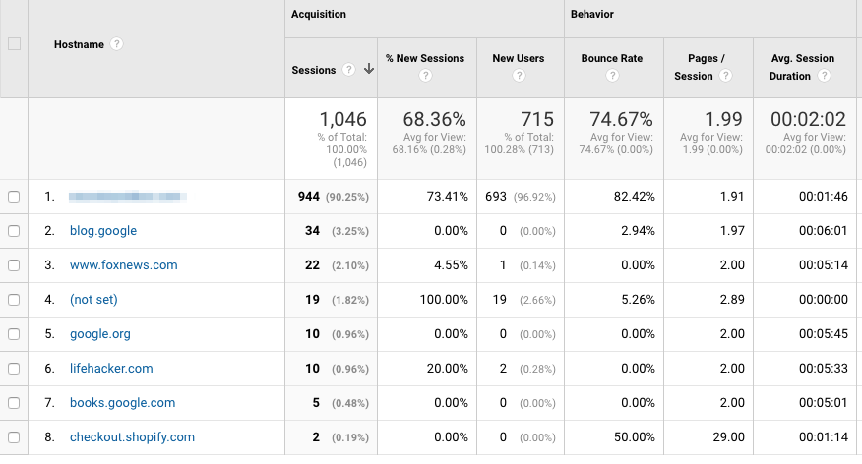The height and width of the screenshot is (464, 862).
Task: Select the checkbox for www.foxnews.com row
Action: pos(14,265)
